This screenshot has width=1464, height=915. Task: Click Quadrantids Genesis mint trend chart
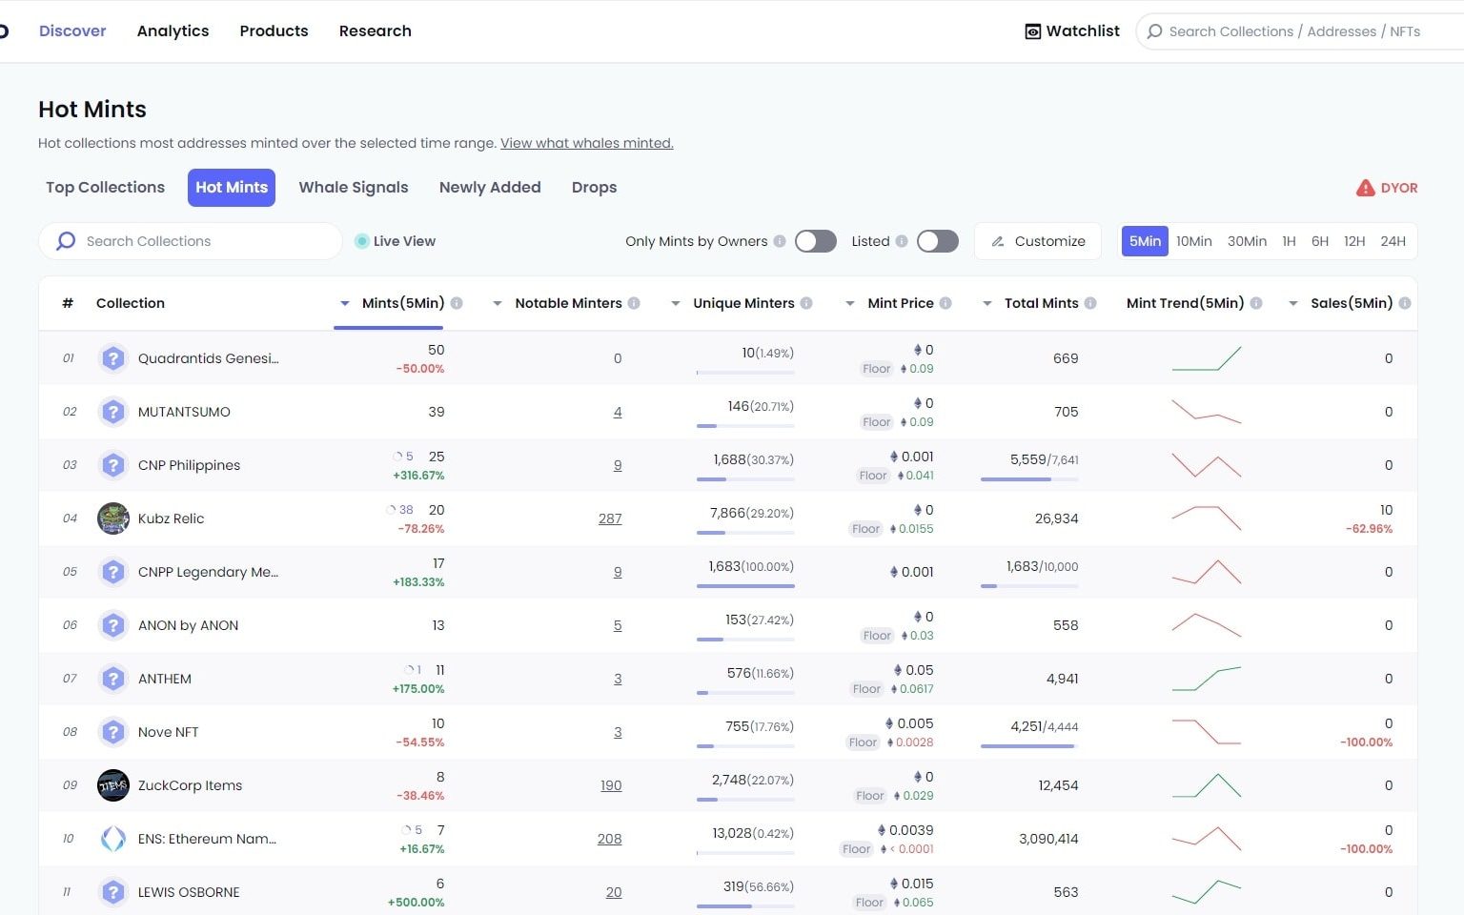[1207, 358]
